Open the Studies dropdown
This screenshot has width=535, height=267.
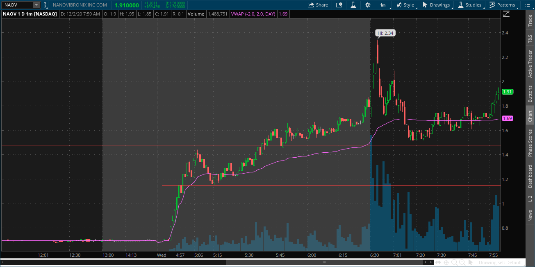[470, 5]
